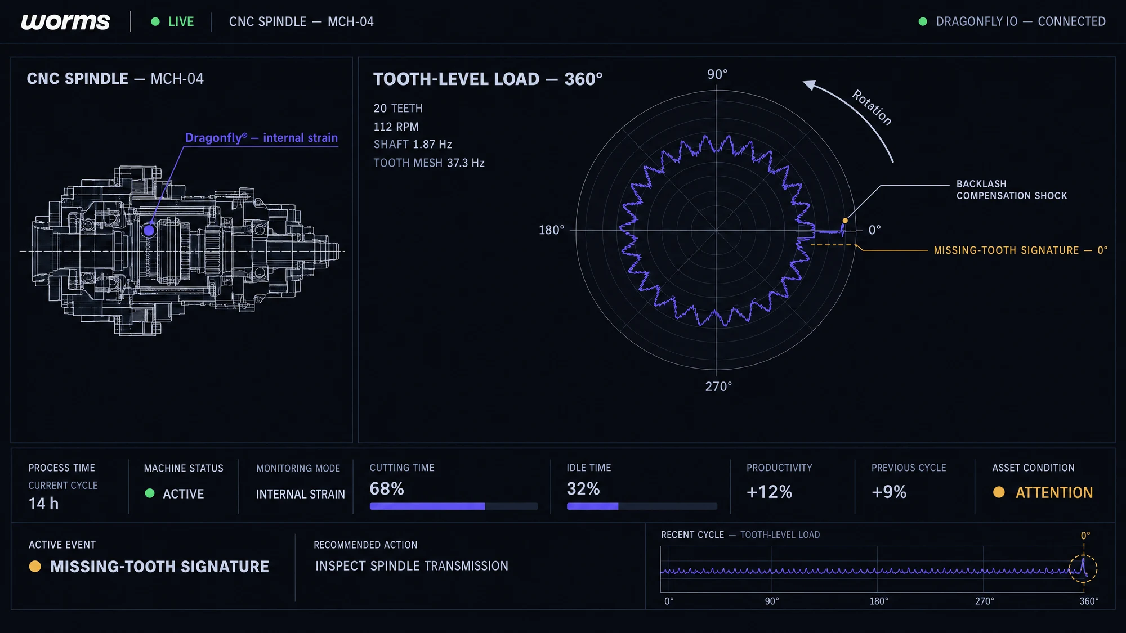Click the 'SHAFT 1.87 Hz' value
The width and height of the screenshot is (1126, 633).
tap(413, 145)
